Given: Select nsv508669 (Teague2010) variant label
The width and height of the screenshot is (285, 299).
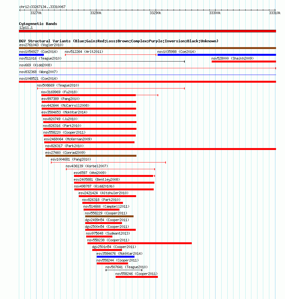Looking at the screenshot, I should 58,86.
